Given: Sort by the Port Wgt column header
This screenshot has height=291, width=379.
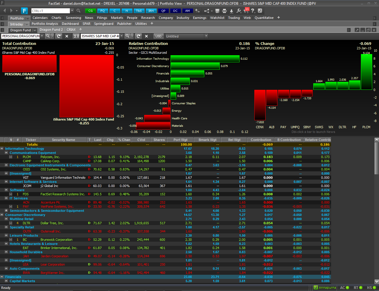Looking at the screenshot, I should [180, 140].
